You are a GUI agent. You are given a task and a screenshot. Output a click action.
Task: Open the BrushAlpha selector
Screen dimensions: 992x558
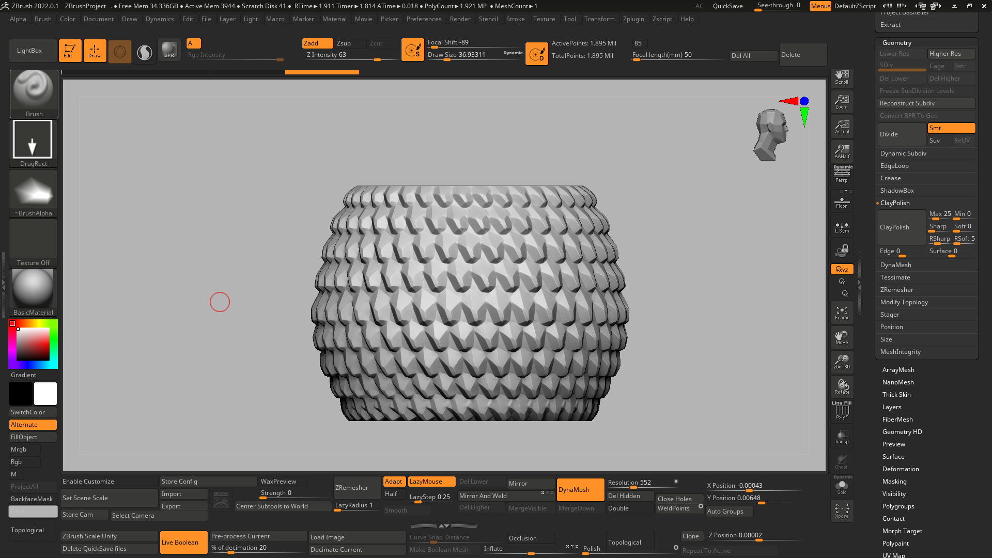pyautogui.click(x=33, y=193)
